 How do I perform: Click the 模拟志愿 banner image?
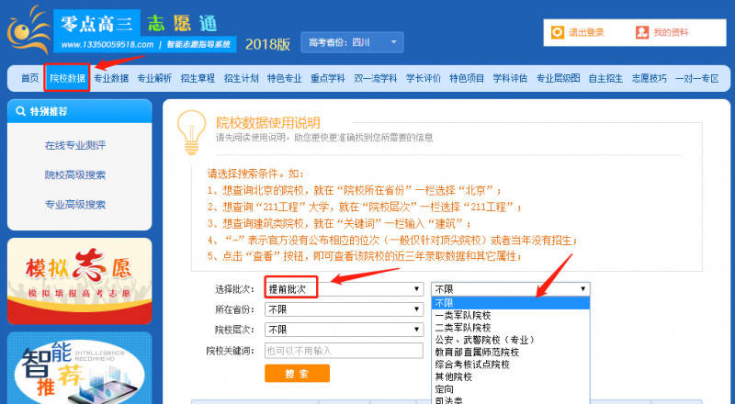80,281
